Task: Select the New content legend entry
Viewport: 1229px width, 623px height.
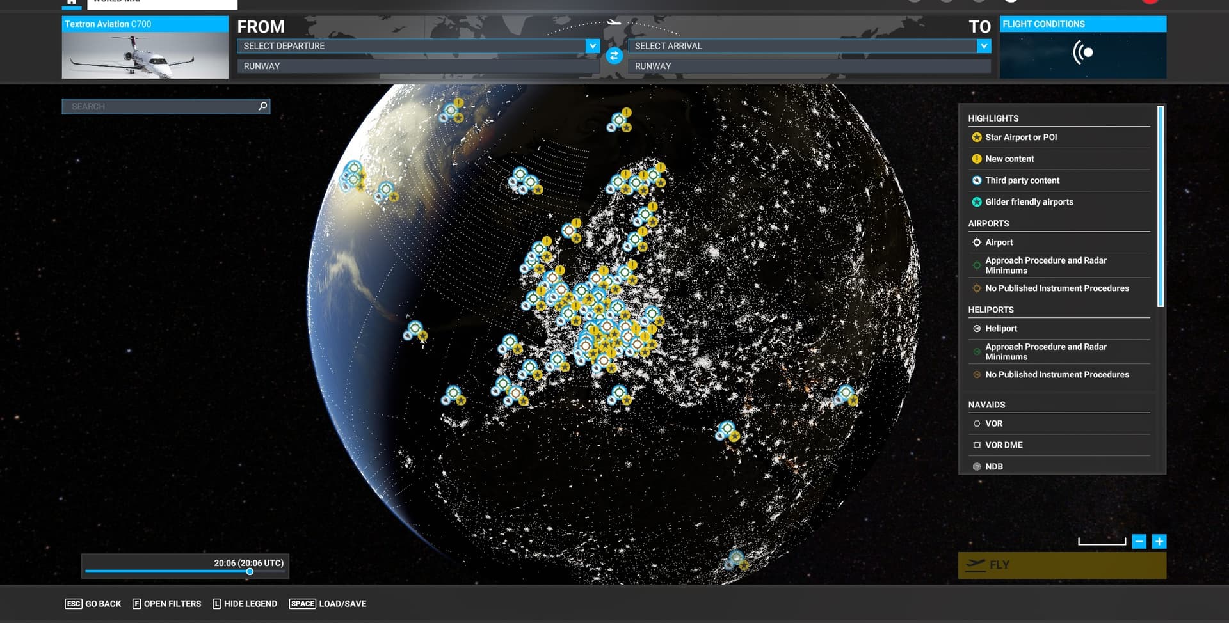Action: (1009, 159)
